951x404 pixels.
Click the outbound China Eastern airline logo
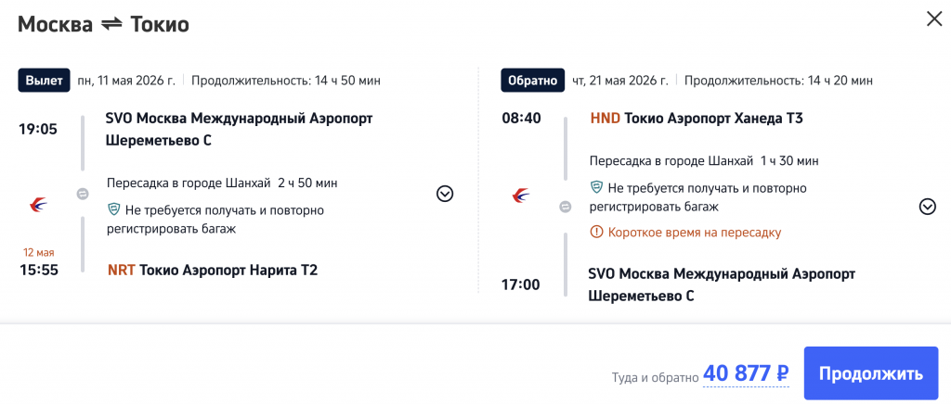coord(39,205)
